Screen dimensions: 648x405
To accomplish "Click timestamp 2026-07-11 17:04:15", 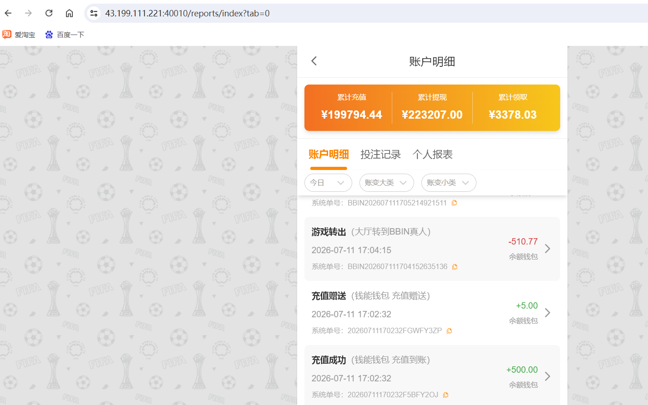I will [x=351, y=250].
